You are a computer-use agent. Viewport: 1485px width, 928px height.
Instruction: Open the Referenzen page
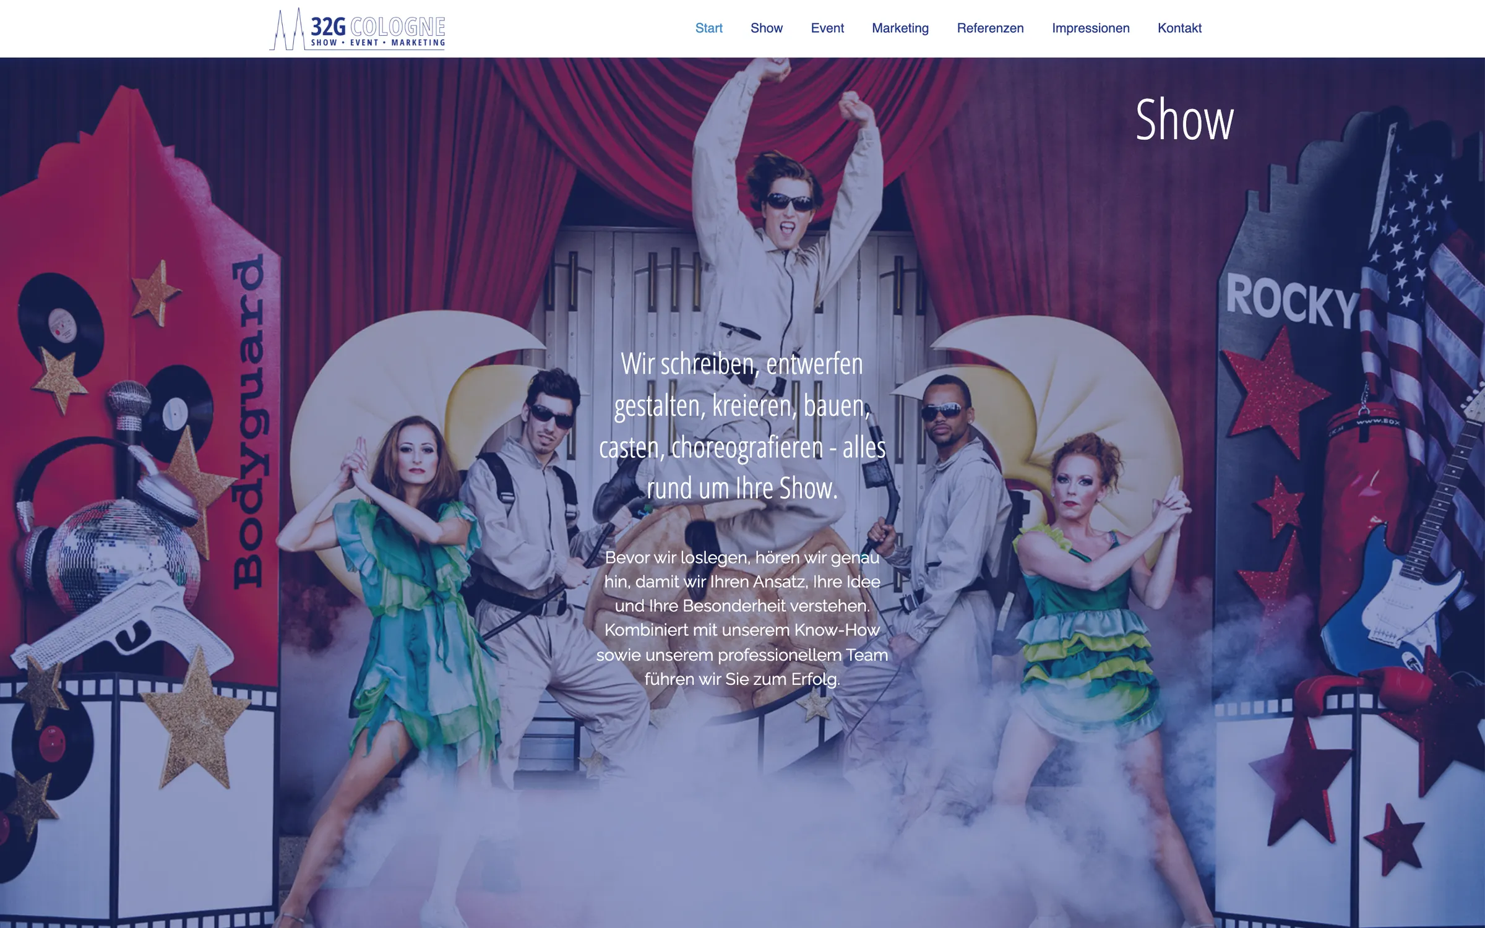tap(990, 28)
